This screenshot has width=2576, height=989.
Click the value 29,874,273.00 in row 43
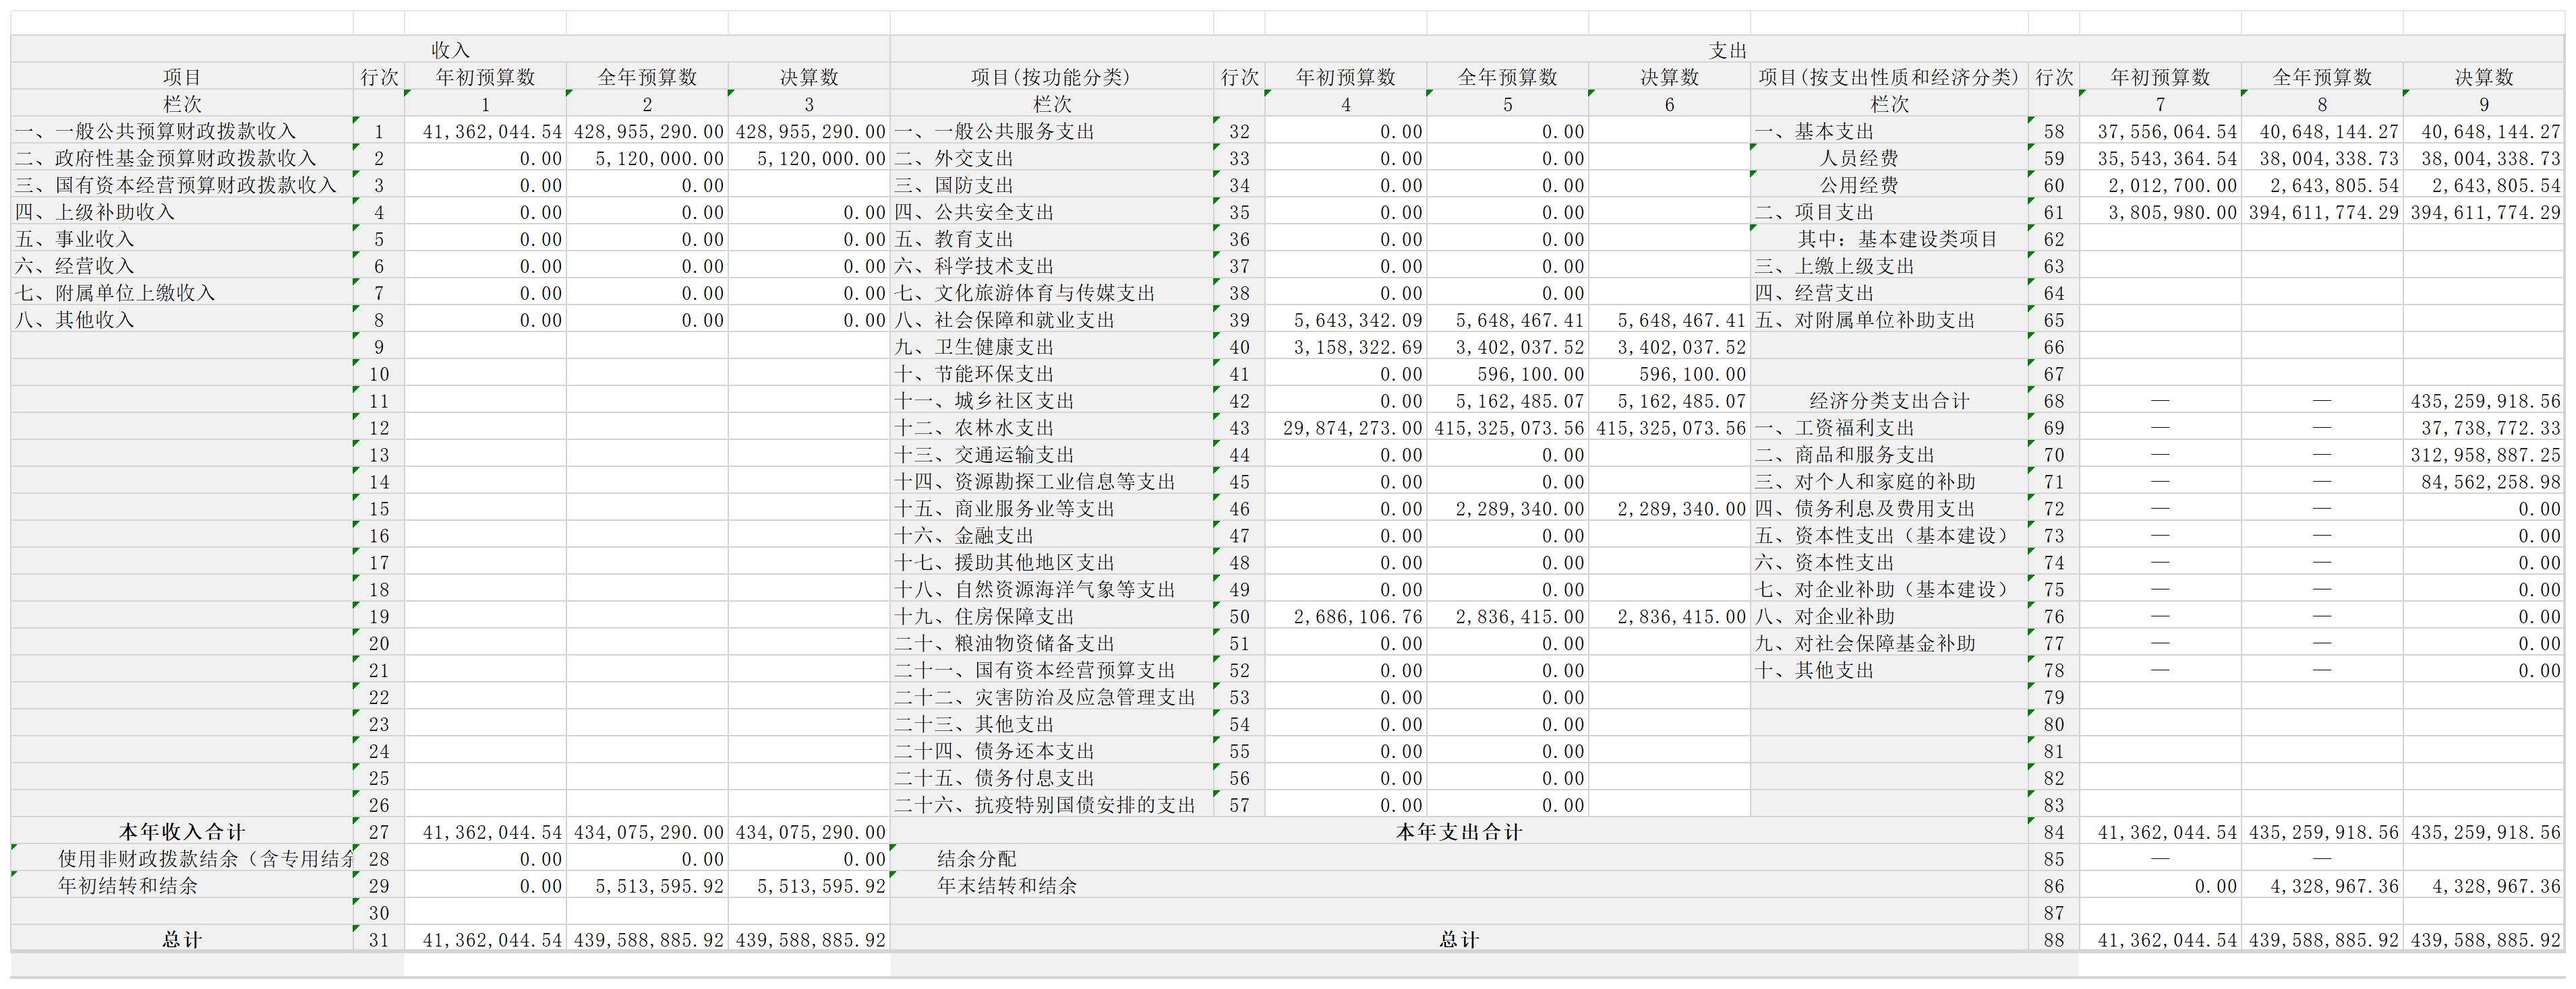[1346, 428]
